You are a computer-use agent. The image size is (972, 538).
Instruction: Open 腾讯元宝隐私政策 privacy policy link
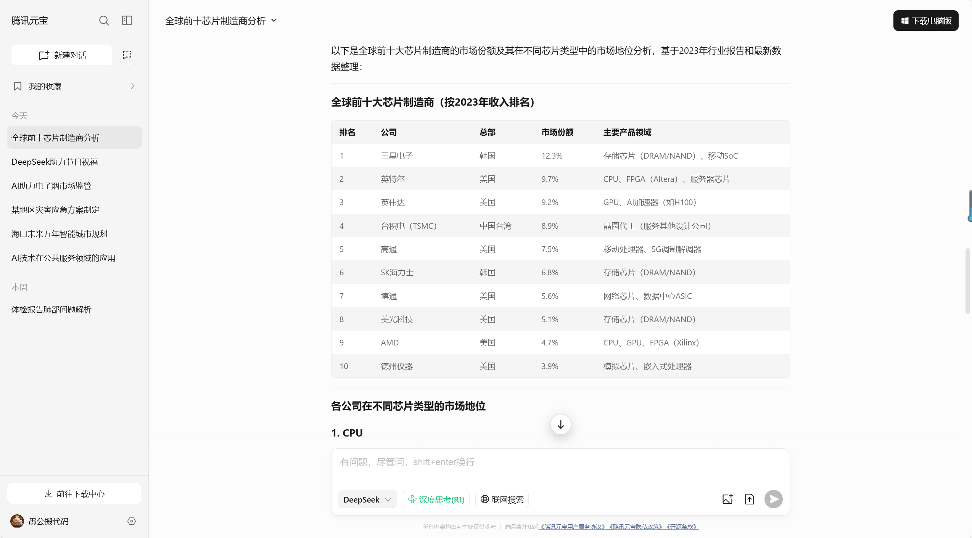click(636, 527)
